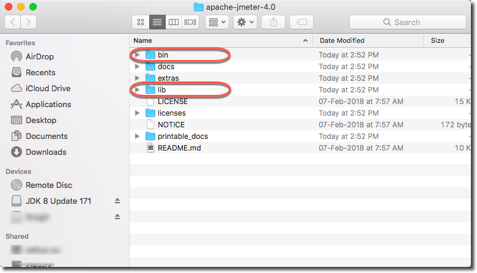Switch to icon view in toolbar
The width and height of the screenshot is (477, 273).
coord(141,22)
